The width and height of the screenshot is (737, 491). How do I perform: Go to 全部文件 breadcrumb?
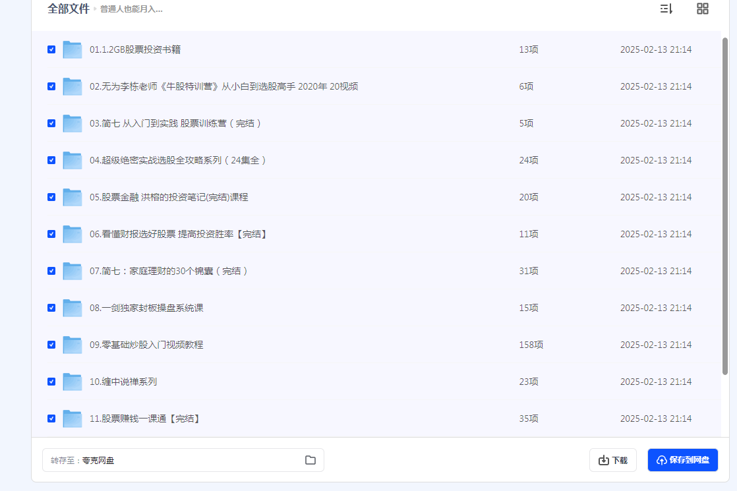(x=68, y=9)
